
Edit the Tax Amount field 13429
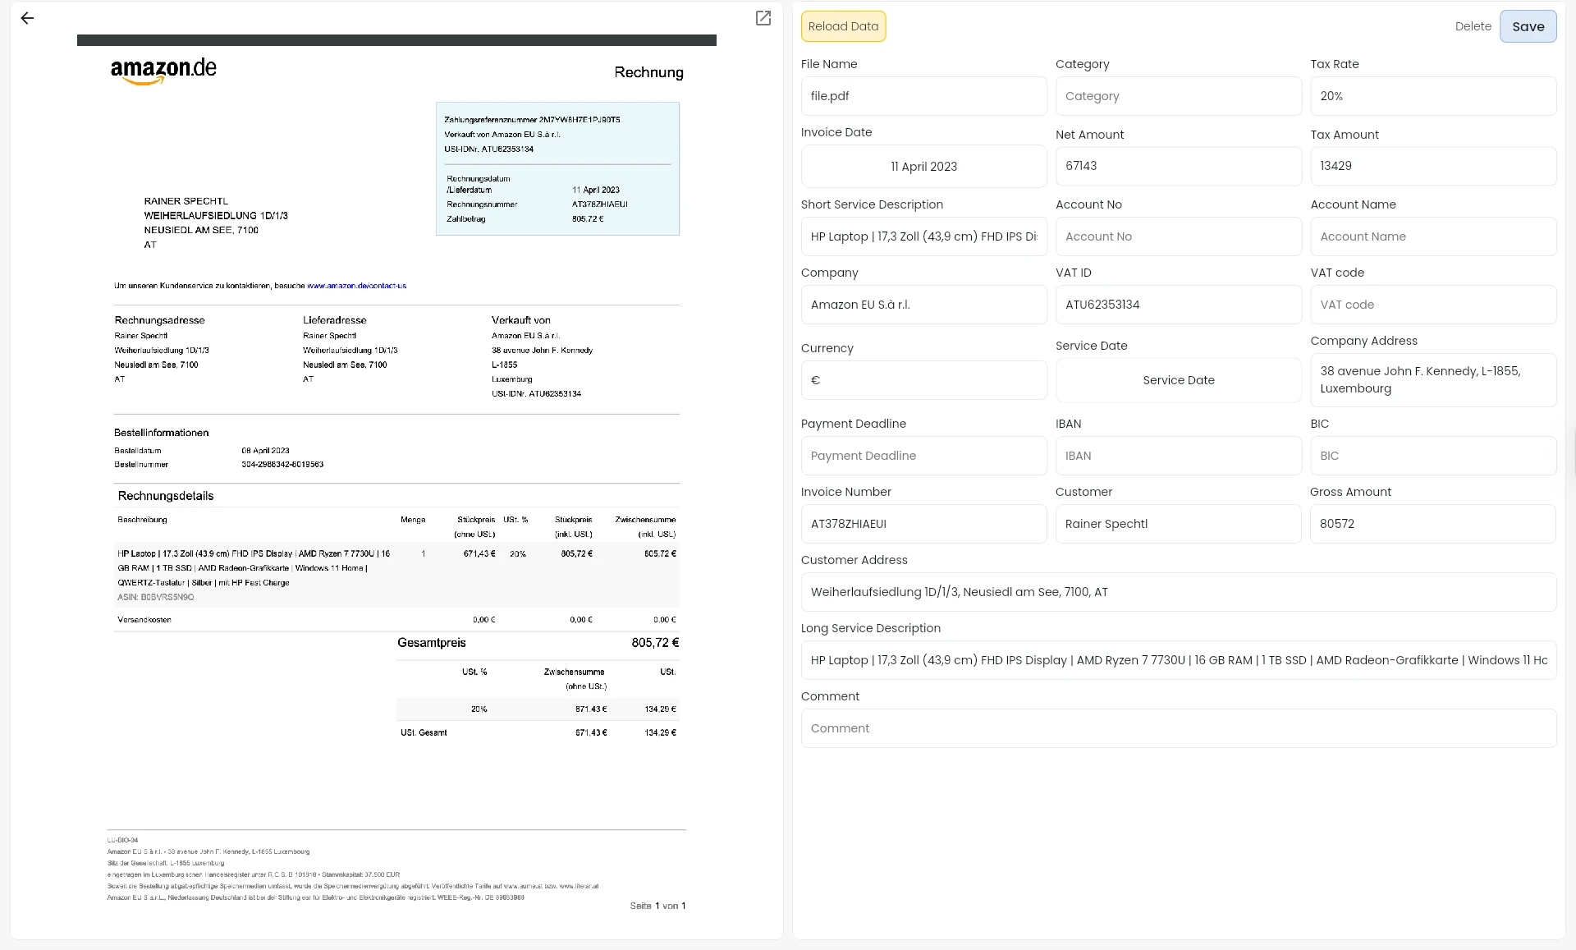1432,166
